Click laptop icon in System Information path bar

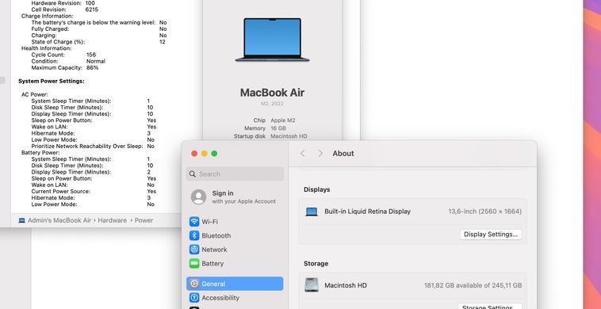pos(22,220)
